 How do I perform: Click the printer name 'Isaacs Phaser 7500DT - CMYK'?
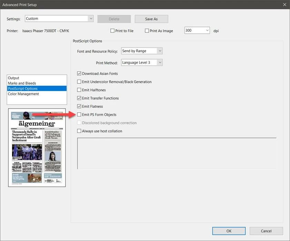[46, 31]
